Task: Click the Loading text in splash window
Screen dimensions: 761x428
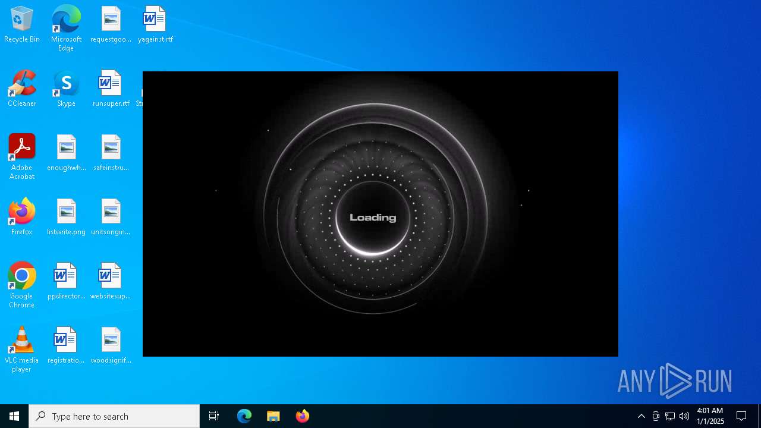Action: pos(373,218)
